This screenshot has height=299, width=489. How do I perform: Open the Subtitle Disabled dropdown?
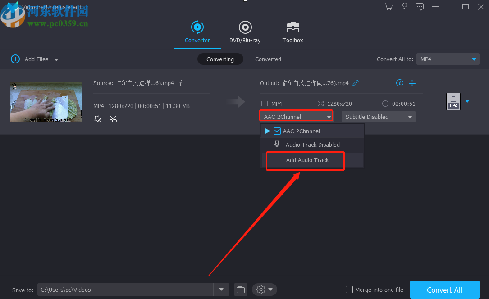378,117
